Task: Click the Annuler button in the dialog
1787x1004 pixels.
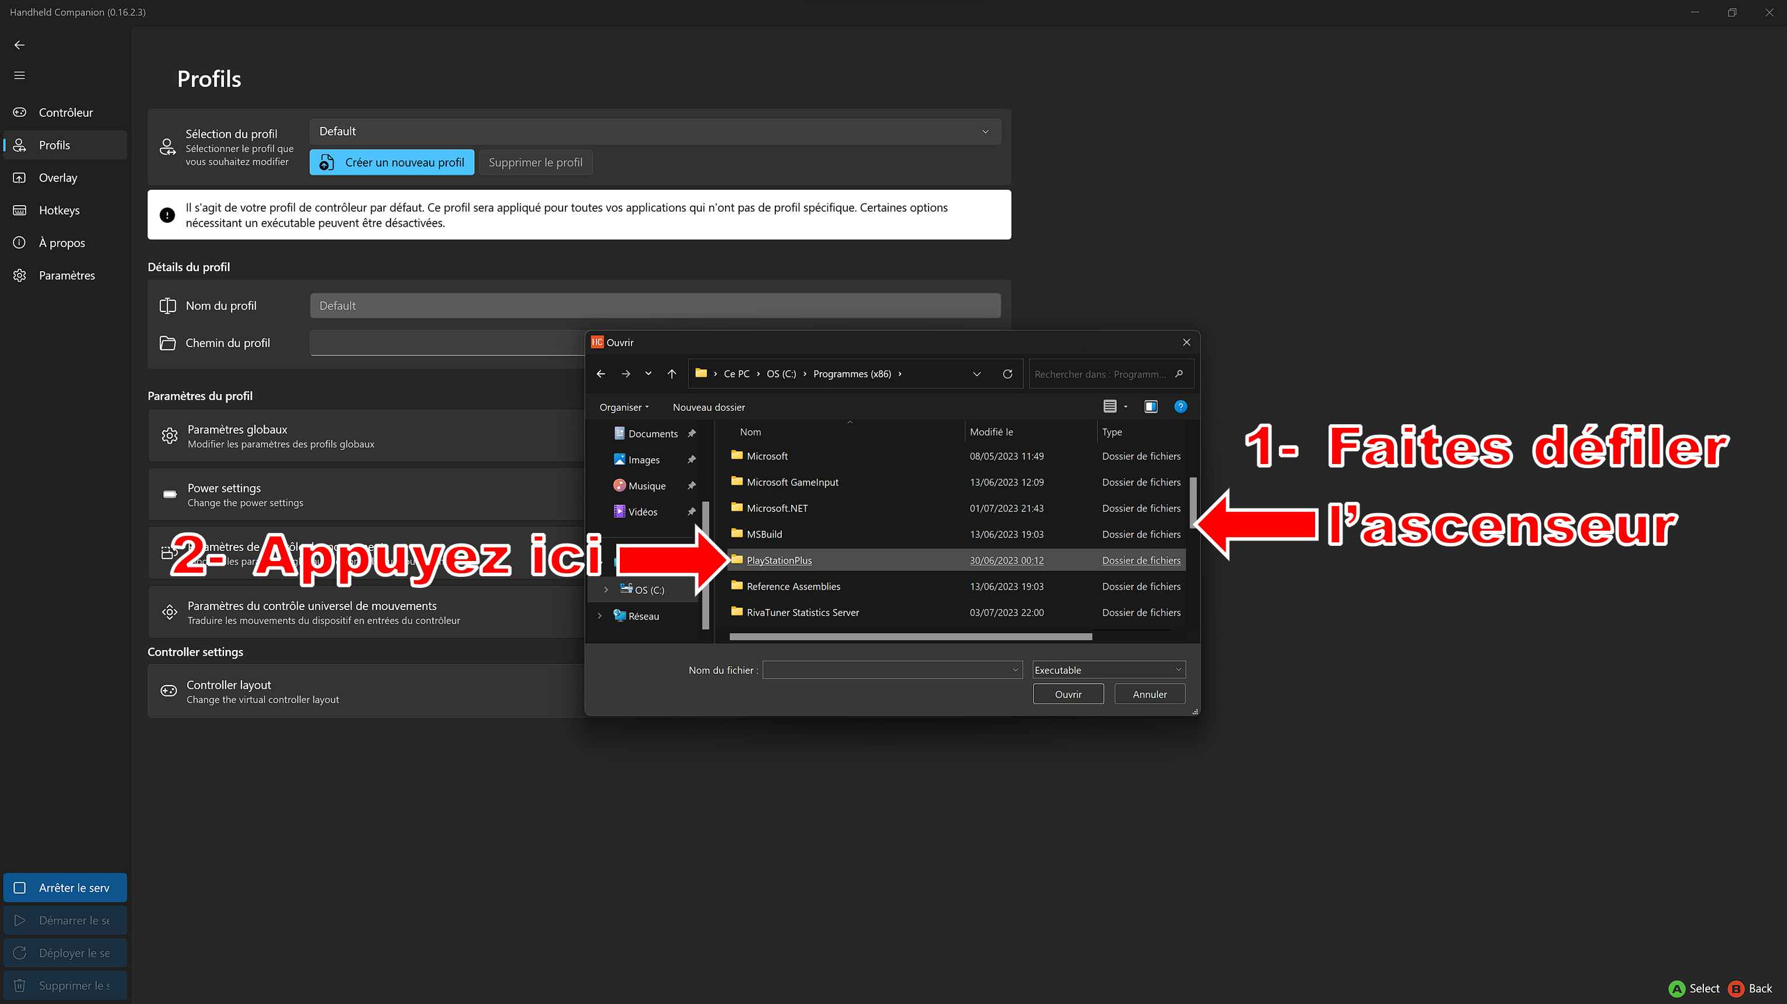Action: (x=1149, y=694)
